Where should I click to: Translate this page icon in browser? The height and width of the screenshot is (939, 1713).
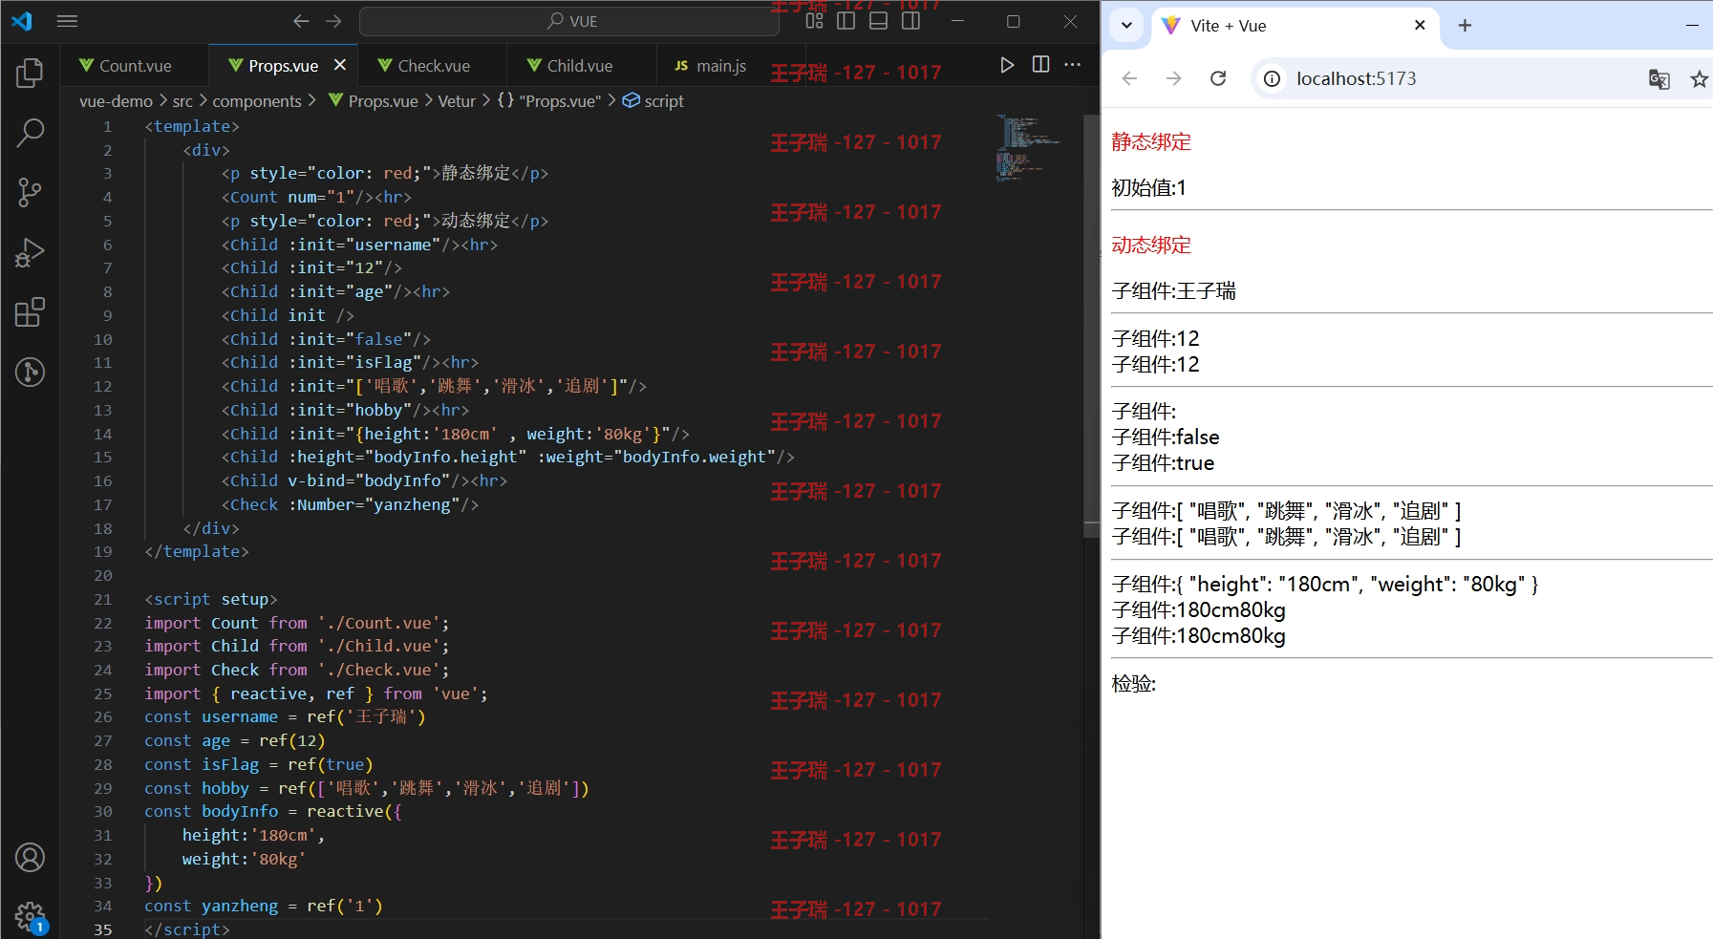1659,79
